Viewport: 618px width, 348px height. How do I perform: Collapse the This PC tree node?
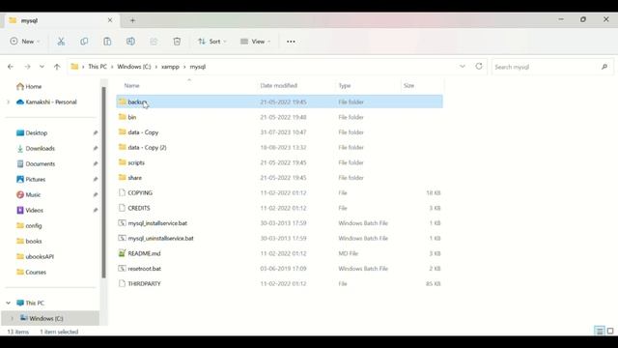(9, 303)
